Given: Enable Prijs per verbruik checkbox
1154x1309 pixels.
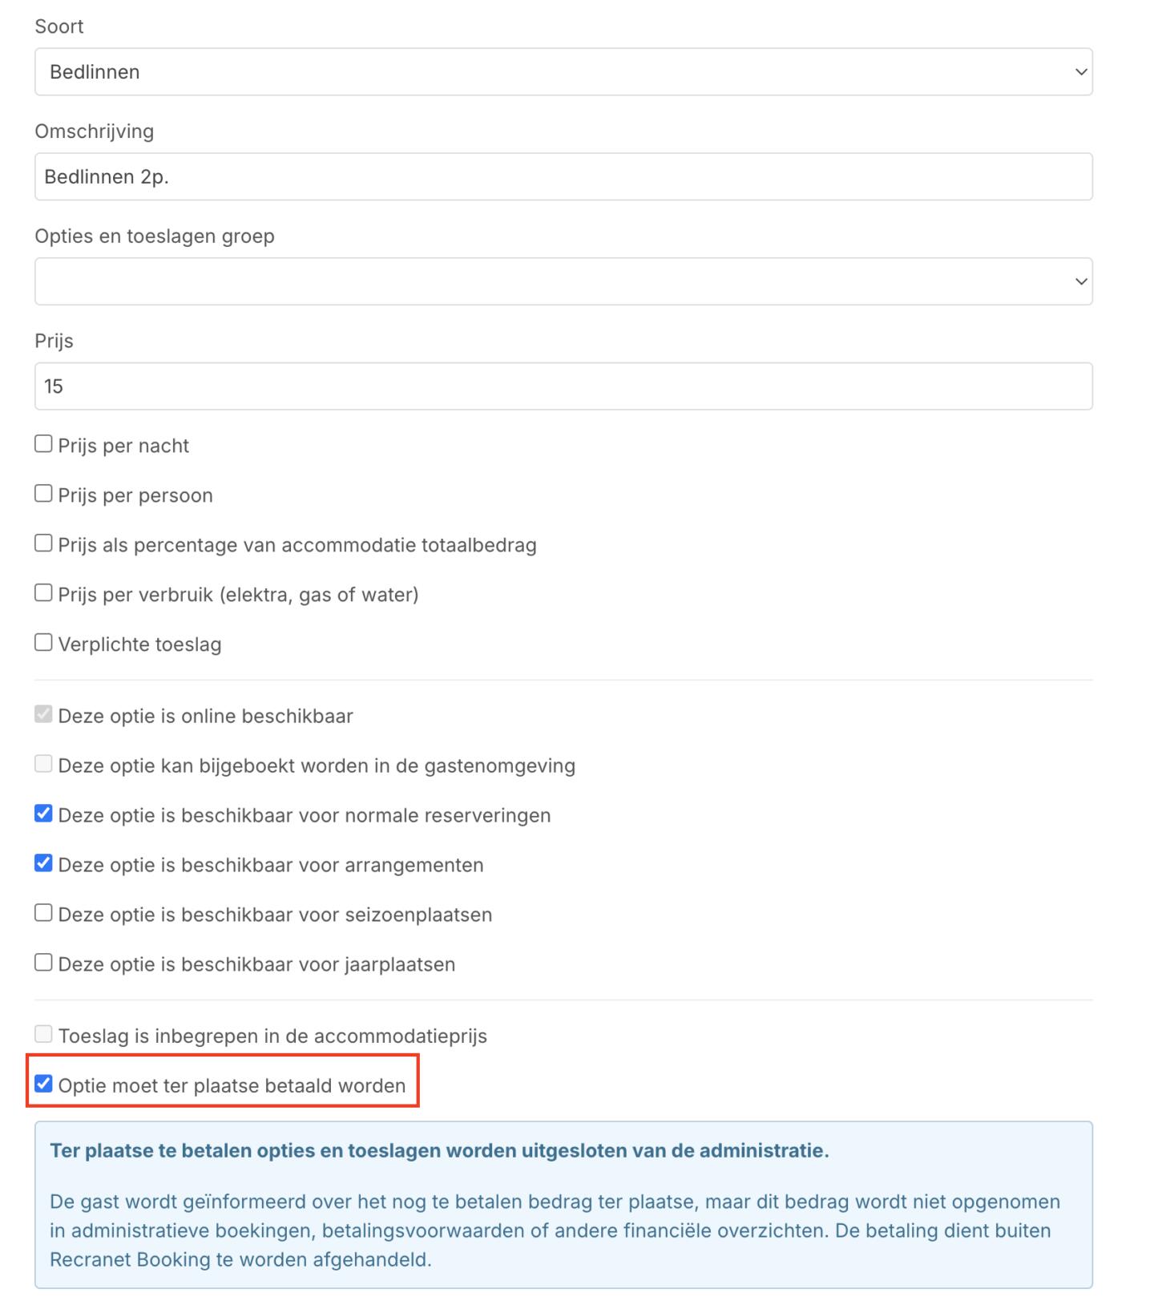Looking at the screenshot, I should click(43, 593).
